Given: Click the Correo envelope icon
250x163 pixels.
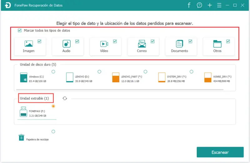Looking at the screenshot, I should tap(142, 44).
